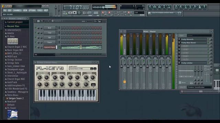This screenshot has width=220, height=123.
Task: Click the Master track fader in mixer
Action: [121, 66]
